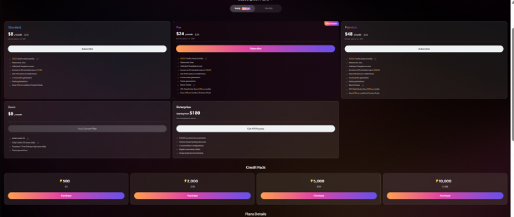Click the Credit Pack section heading
514x217 pixels.
click(x=256, y=167)
